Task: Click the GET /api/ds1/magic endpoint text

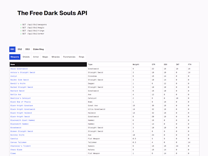Action: [x=33, y=28]
